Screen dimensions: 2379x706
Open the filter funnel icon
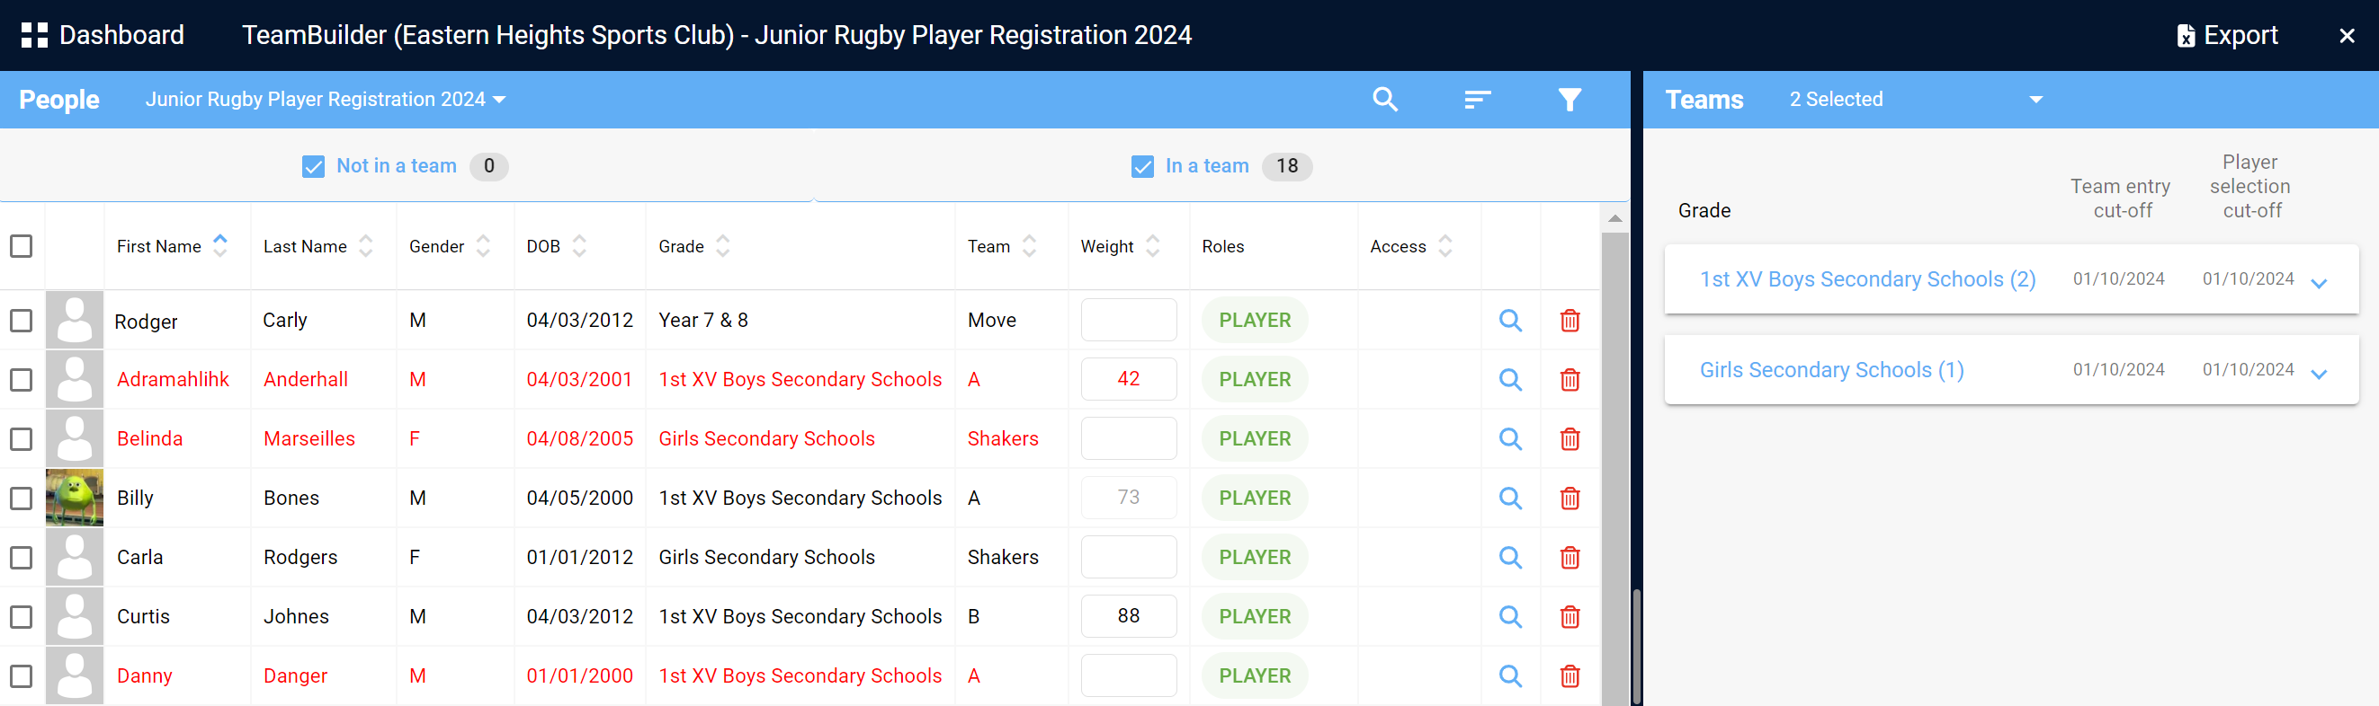1570,99
